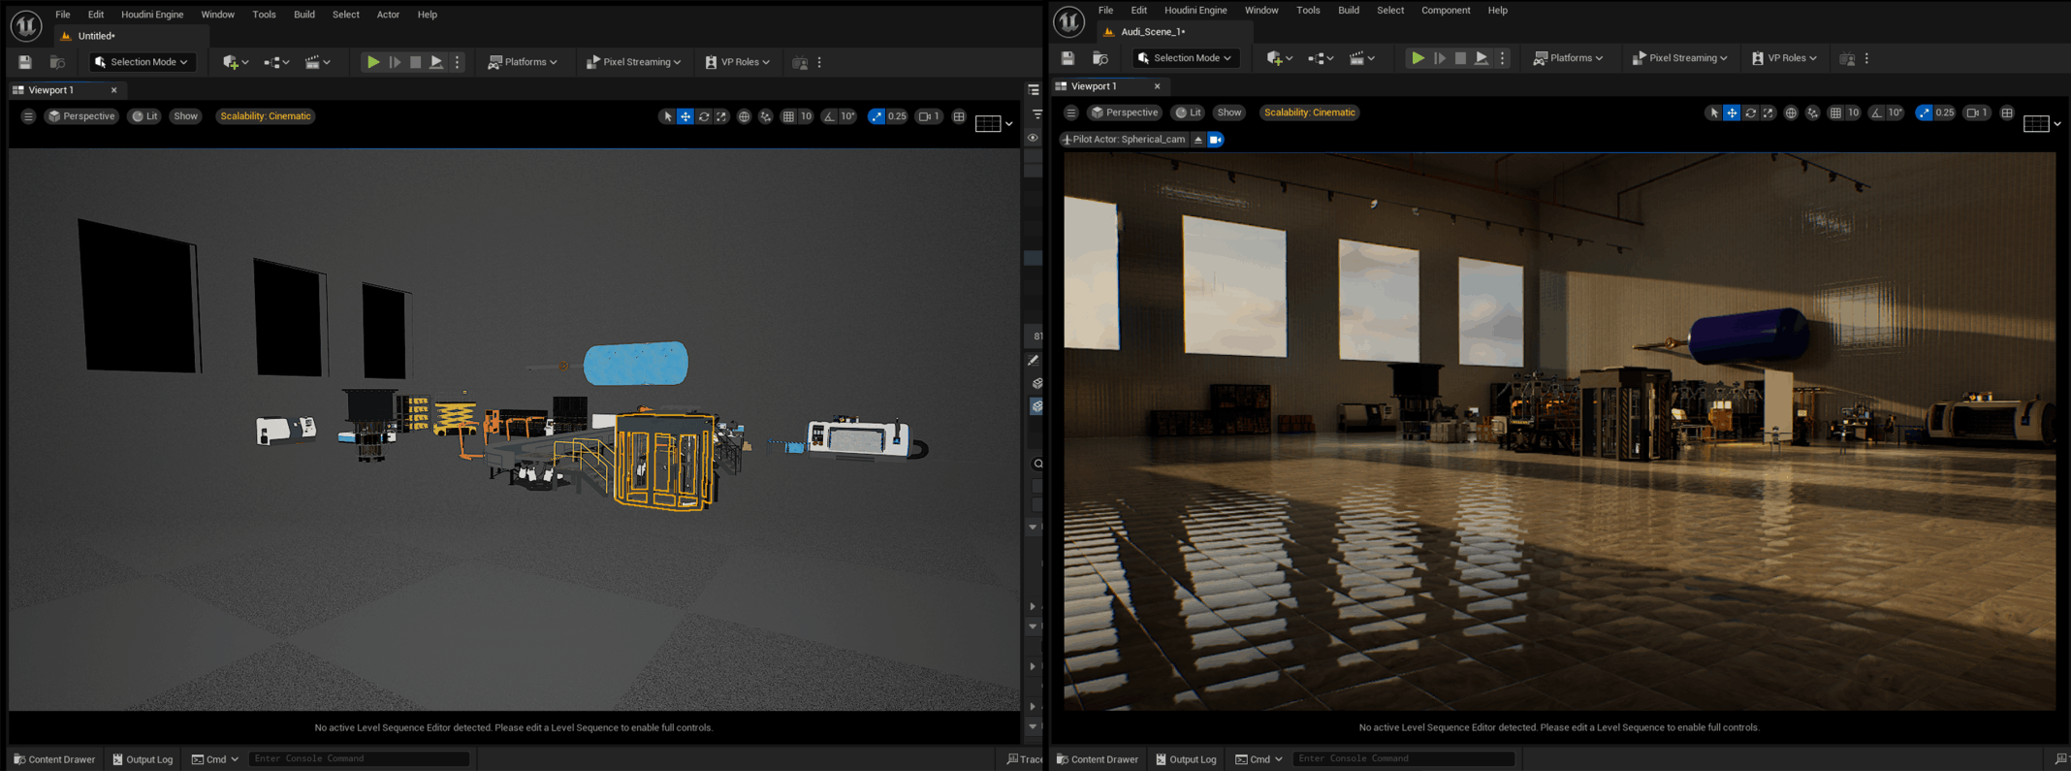Select the select-objects cursor tool in Untitled viewport
The height and width of the screenshot is (771, 2071).
[x=667, y=116]
